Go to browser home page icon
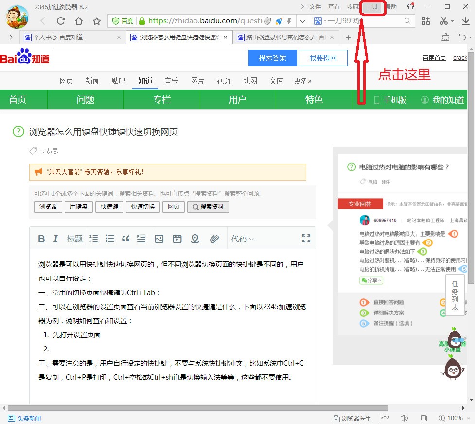 point(79,21)
